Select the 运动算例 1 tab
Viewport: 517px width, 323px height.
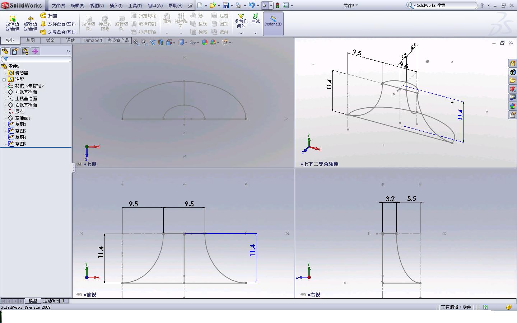coord(54,301)
